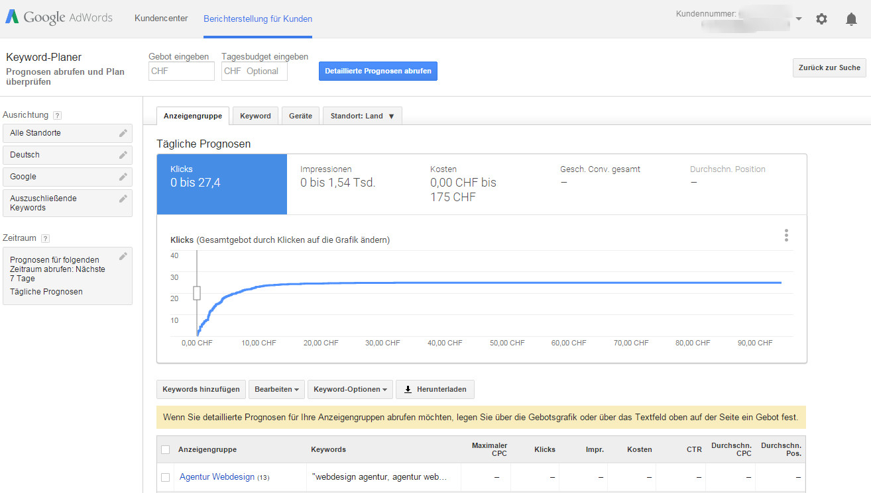871x493 pixels.
Task: Sort by Durchschn. CPC column header
Action: click(x=732, y=449)
